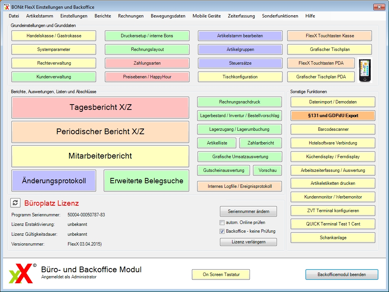This screenshot has height=292, width=389.
Task: Click FlexX Touchtasten Kasse button
Action: coord(330,36)
